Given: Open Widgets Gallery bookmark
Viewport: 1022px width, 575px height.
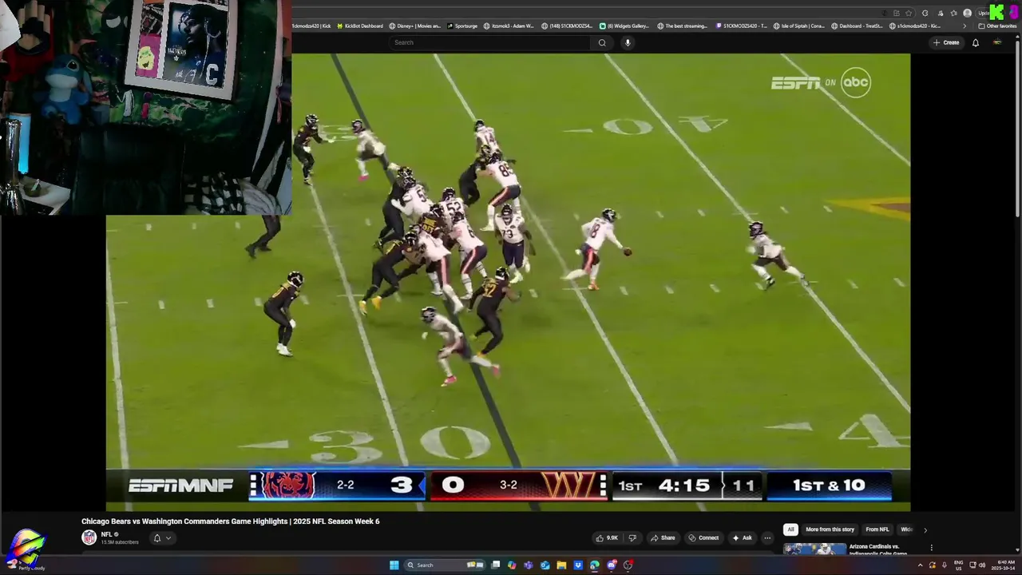Looking at the screenshot, I should click(x=624, y=26).
